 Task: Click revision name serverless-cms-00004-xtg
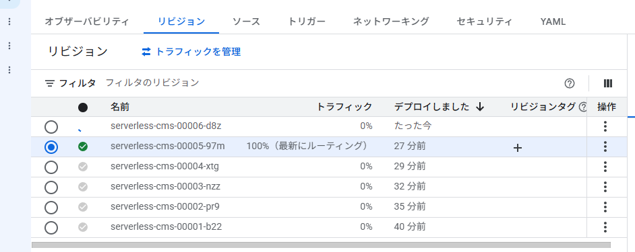(164, 166)
